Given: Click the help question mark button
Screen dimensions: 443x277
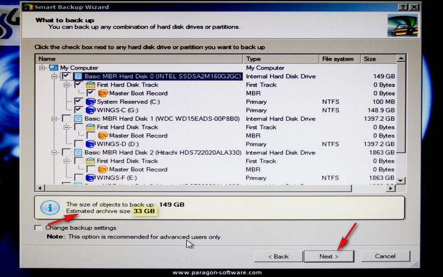Looking at the screenshot, I should 403,7.
